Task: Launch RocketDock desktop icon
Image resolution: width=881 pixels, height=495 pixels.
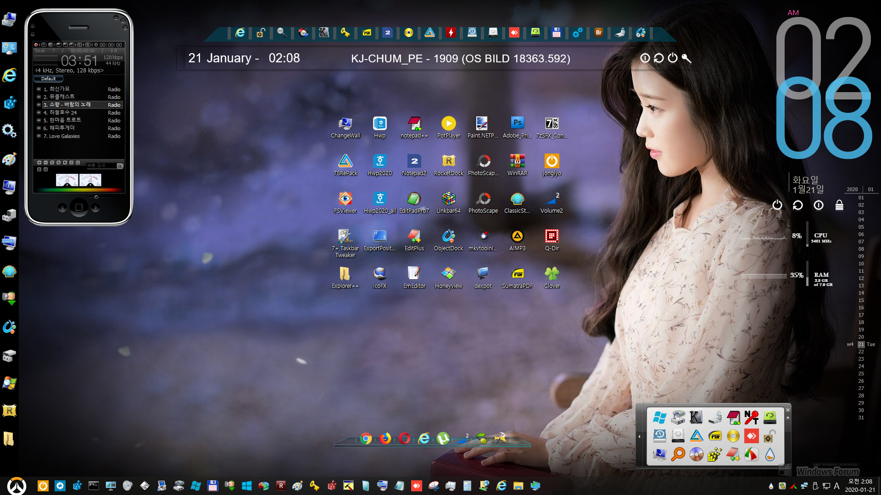Action: (x=448, y=165)
